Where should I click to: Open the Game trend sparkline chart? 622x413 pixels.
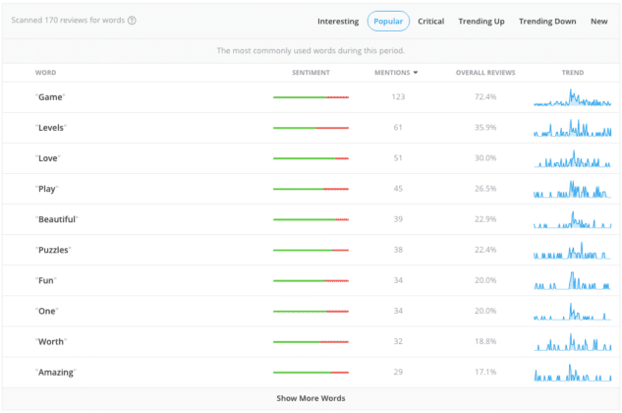(572, 97)
